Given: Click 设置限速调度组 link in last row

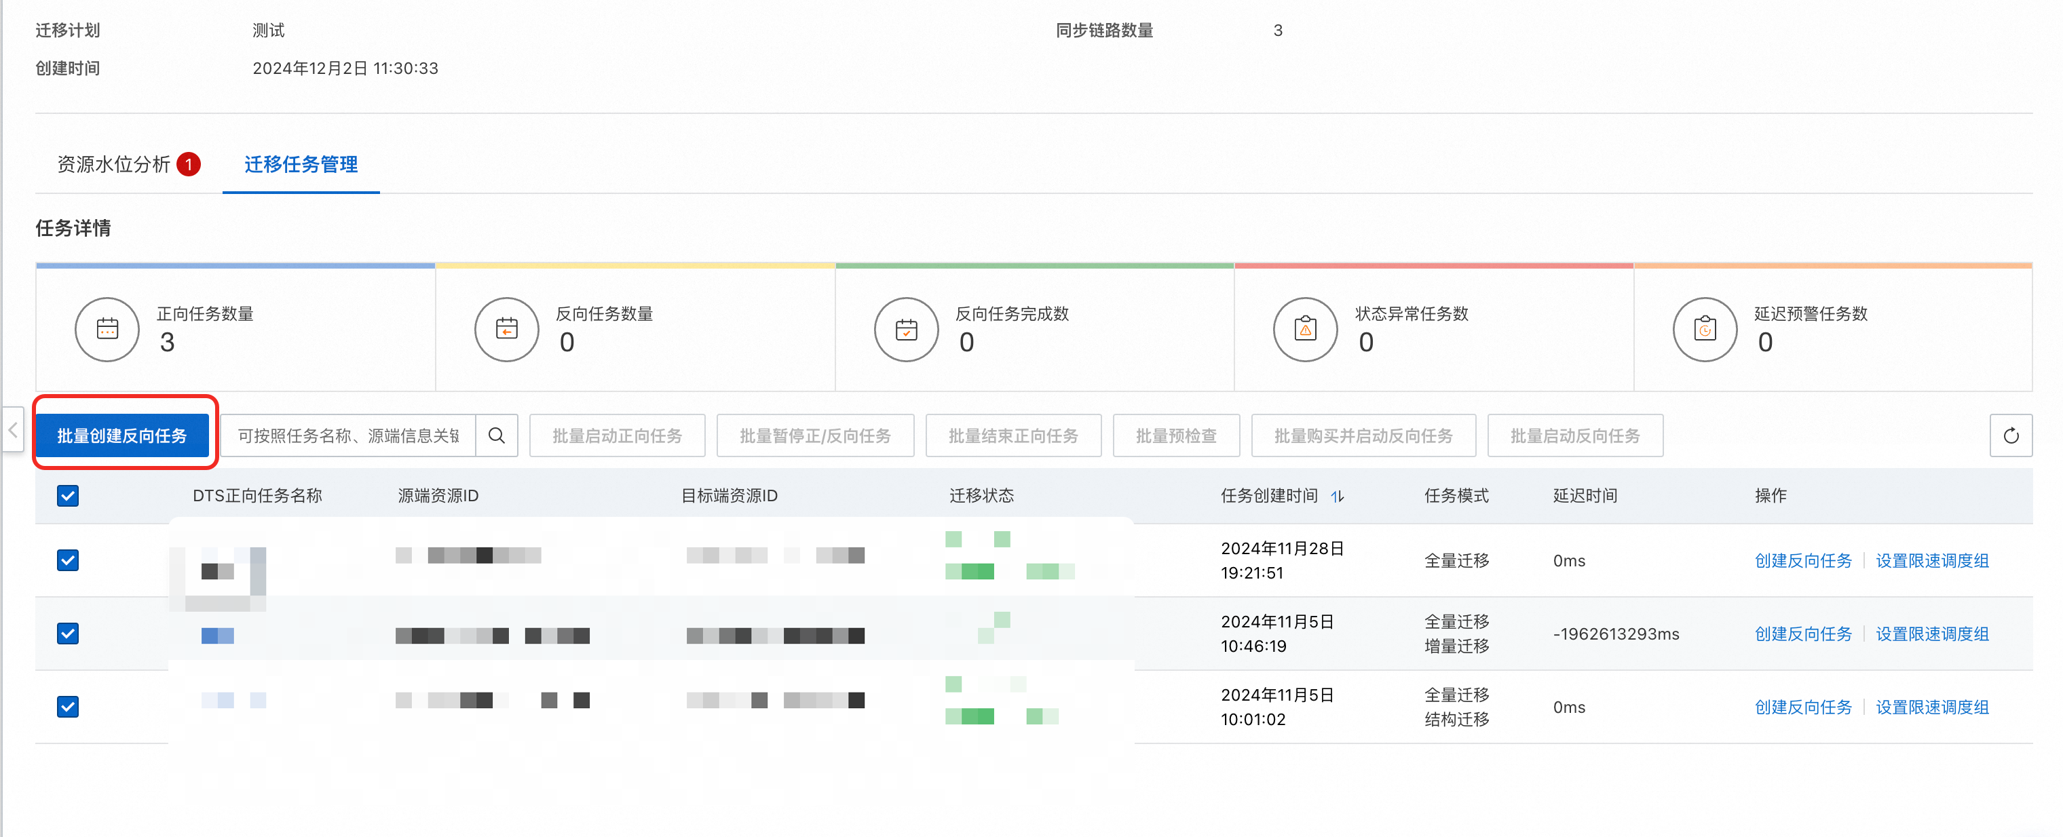Looking at the screenshot, I should tap(1931, 707).
